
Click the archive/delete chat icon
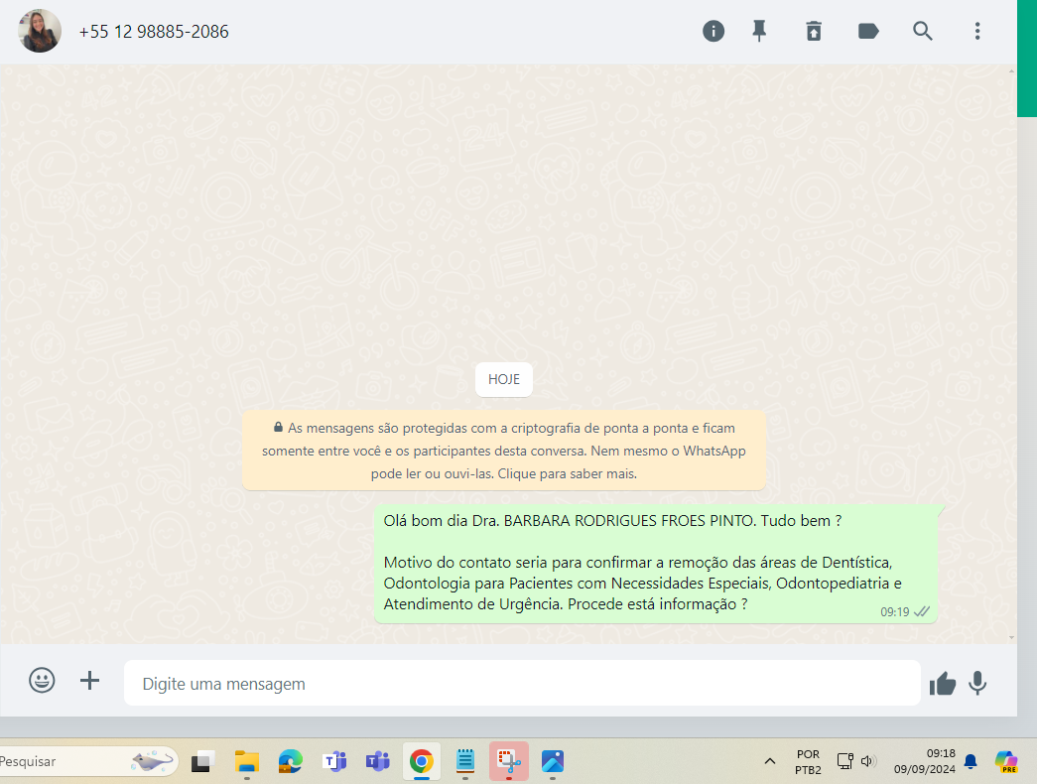click(814, 31)
